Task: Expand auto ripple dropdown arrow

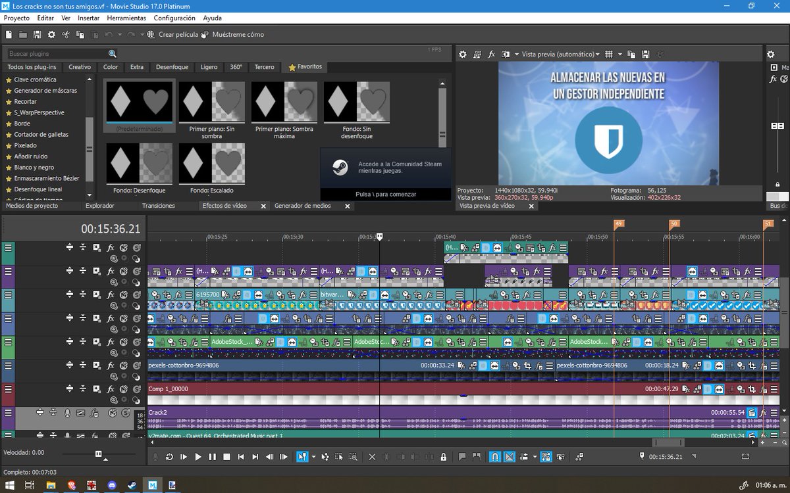Action: coord(535,457)
